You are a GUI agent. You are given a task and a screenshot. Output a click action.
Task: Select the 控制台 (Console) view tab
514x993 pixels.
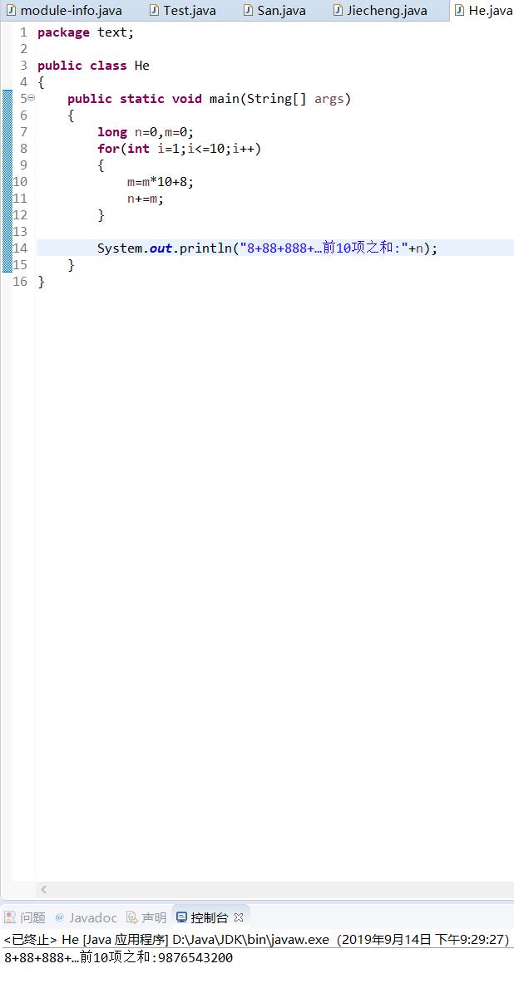pos(209,917)
